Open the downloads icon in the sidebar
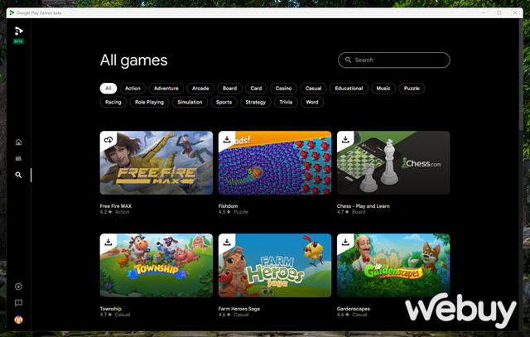Image resolution: width=530 pixels, height=337 pixels. click(x=18, y=286)
